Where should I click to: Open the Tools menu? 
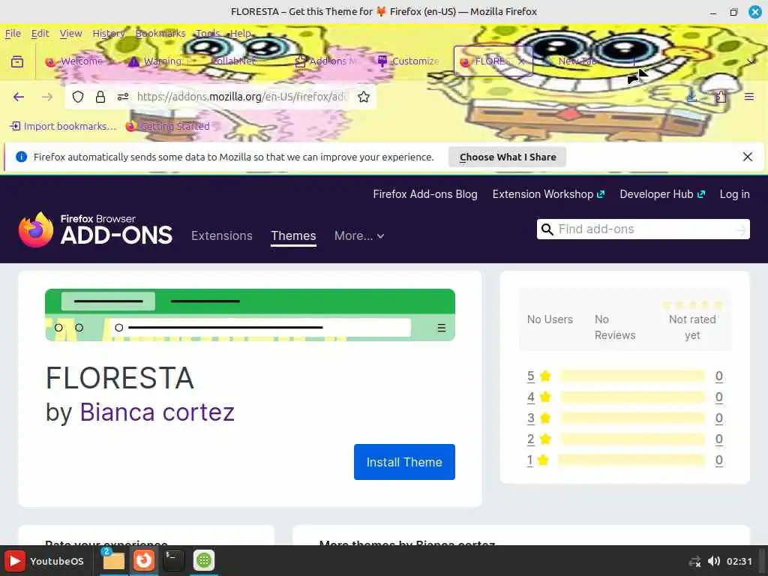pyautogui.click(x=208, y=33)
